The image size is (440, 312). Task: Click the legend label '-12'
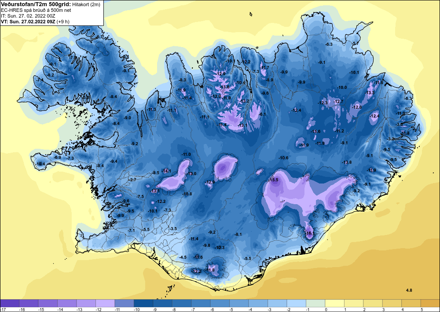click(x=98, y=309)
